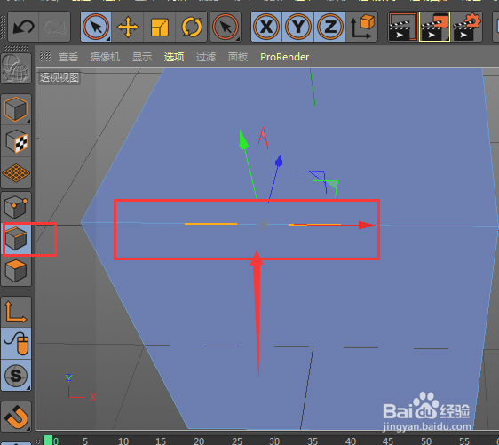Open the 摄像机 viewport menu

click(105, 57)
